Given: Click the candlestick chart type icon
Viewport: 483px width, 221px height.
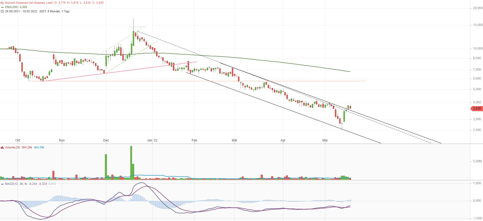Looking at the screenshot, I should click(x=2, y=3).
